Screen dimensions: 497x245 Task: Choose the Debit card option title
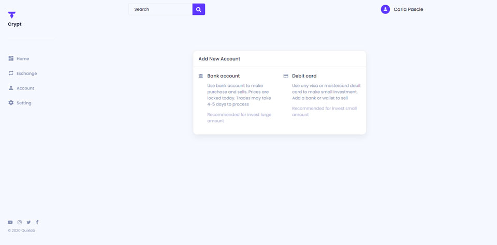304,76
